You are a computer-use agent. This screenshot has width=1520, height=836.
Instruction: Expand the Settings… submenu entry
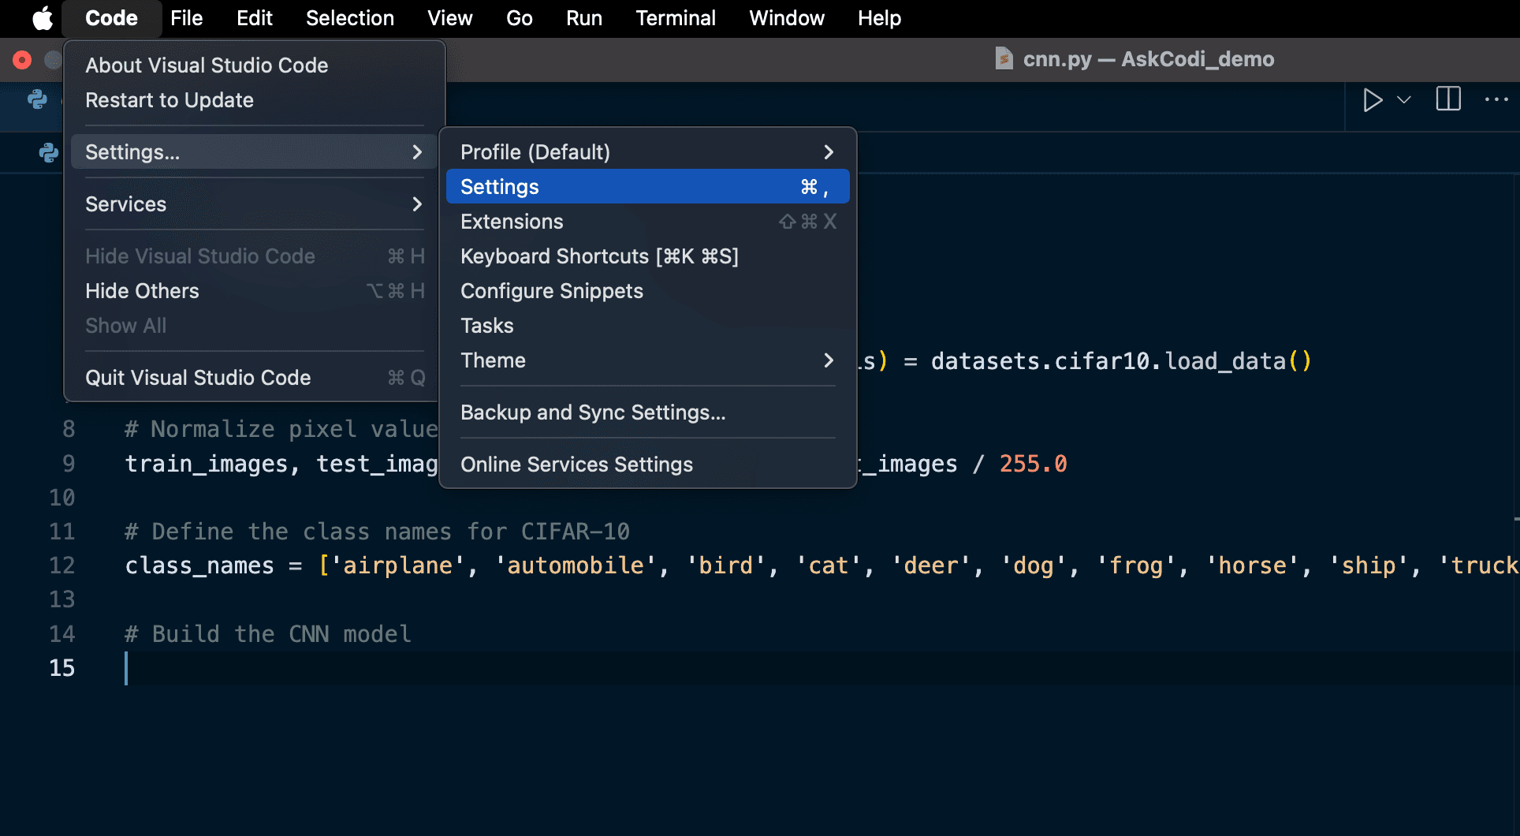pyautogui.click(x=254, y=152)
